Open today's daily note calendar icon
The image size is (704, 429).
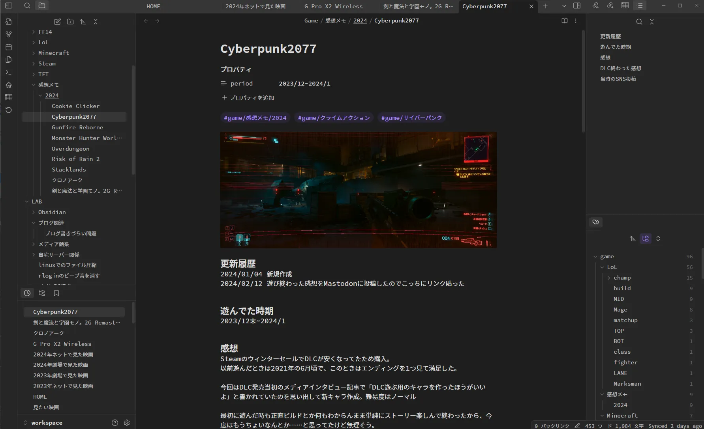click(x=9, y=47)
